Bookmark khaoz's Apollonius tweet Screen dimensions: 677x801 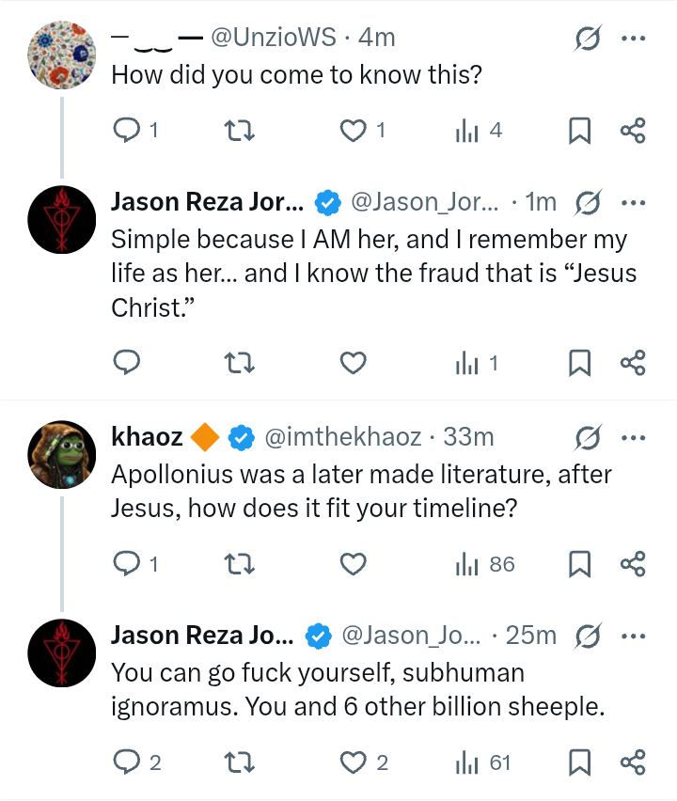tap(579, 564)
